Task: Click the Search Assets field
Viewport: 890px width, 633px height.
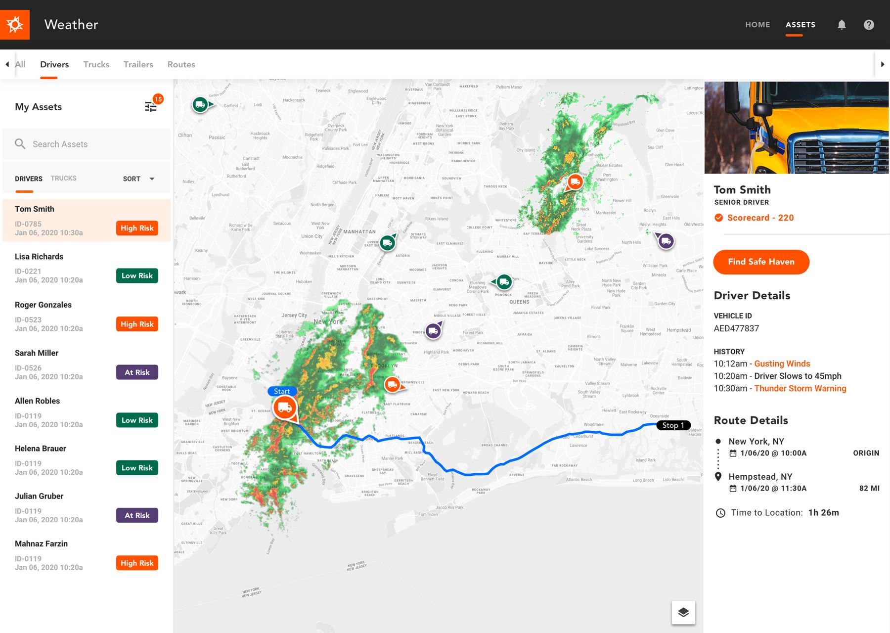Action: click(x=87, y=144)
